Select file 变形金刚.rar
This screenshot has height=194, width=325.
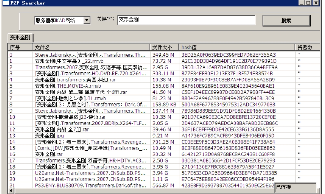(x=49, y=154)
